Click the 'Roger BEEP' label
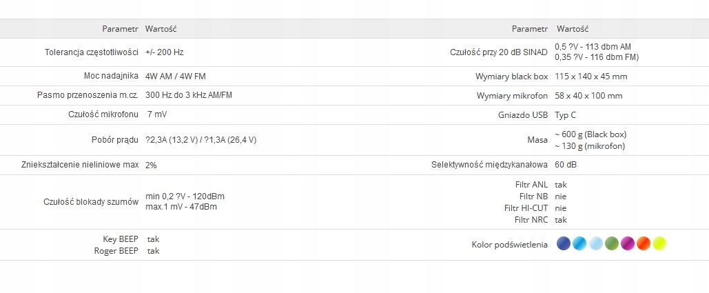The image size is (709, 293). click(x=116, y=251)
